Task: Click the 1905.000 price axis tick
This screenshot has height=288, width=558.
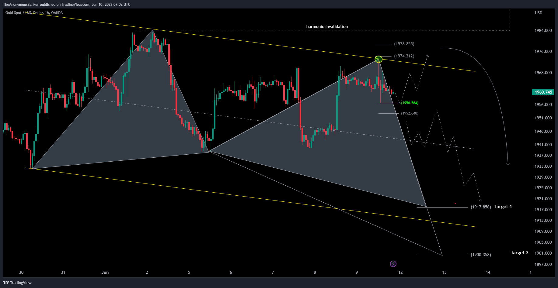Action: 543,242
